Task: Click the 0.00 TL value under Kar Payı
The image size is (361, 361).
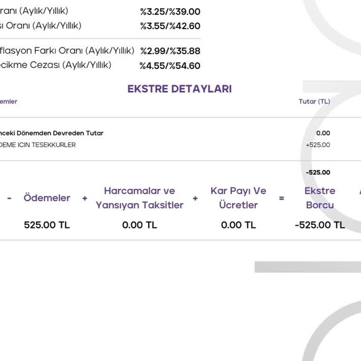Action: [x=238, y=225]
